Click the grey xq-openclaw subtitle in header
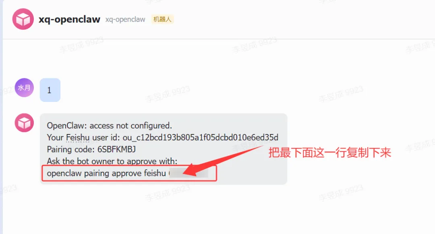The image size is (435, 234). tap(125, 19)
